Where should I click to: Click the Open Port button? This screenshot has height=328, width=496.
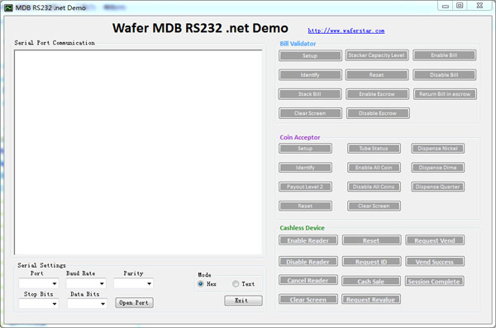point(134,302)
